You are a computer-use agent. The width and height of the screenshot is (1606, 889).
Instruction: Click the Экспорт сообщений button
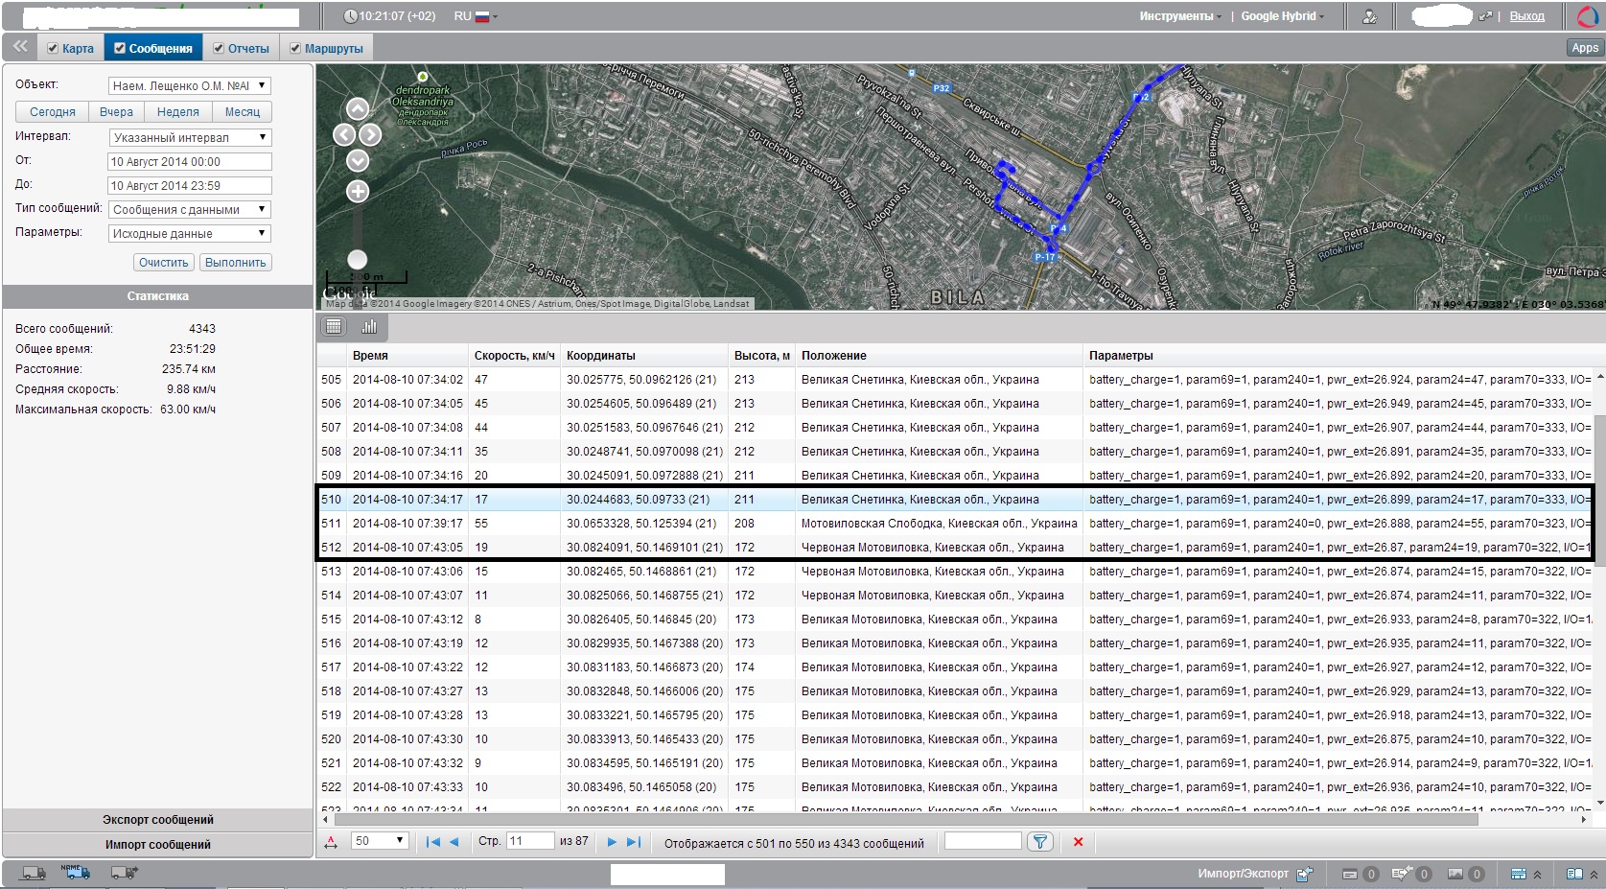click(158, 820)
